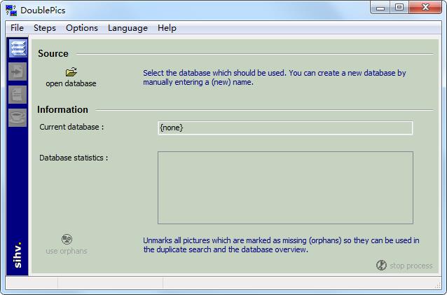This screenshot has height=295, width=447.
Task: Open the File menu
Action: coord(17,28)
